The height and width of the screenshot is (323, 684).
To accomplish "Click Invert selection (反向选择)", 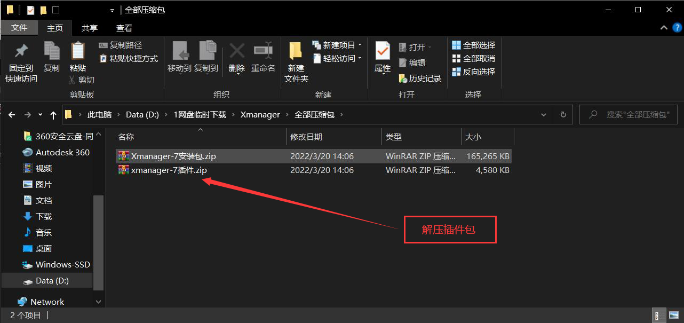I will click(x=473, y=72).
